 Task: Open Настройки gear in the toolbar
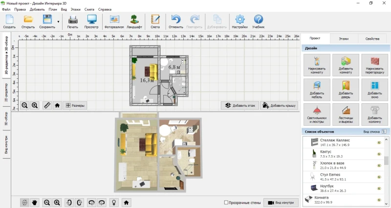(x=239, y=22)
